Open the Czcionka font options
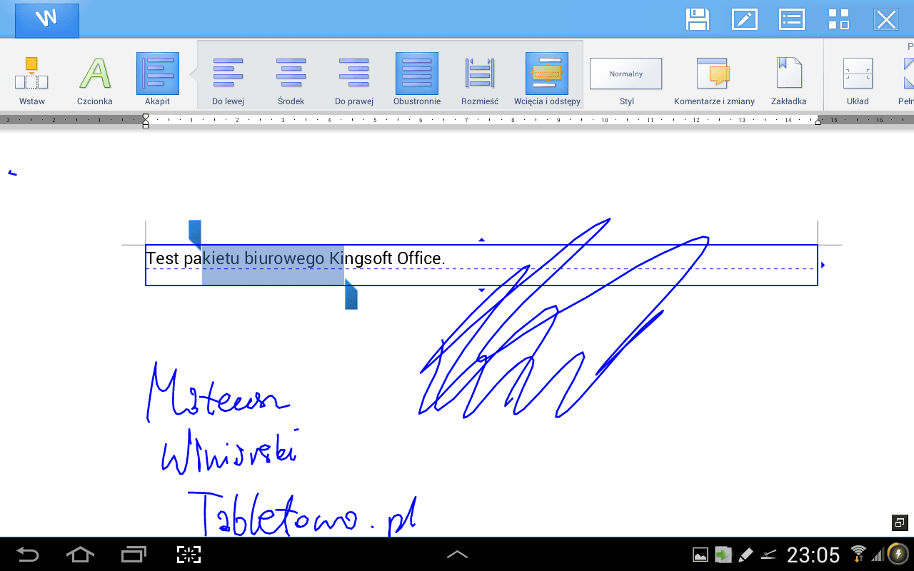The height and width of the screenshot is (571, 914). (x=95, y=80)
